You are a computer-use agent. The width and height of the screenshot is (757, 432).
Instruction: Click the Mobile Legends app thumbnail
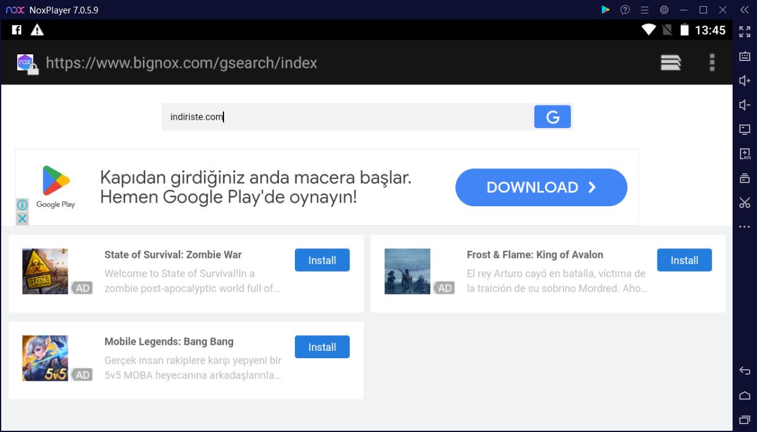click(45, 358)
